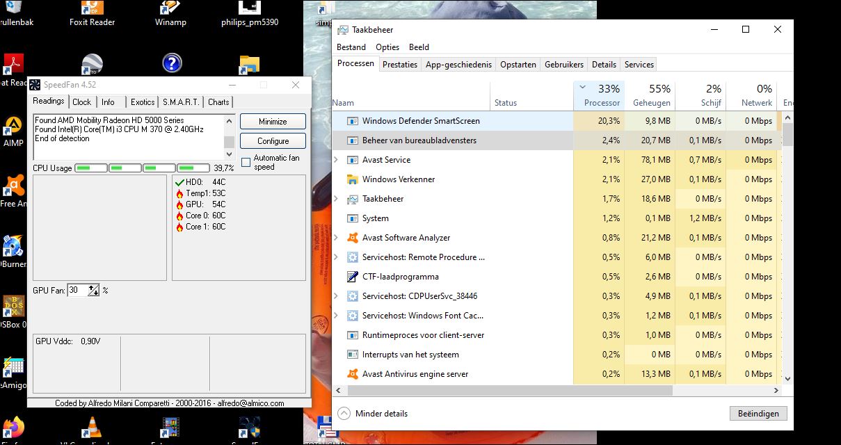Click the Servicehost Windows Font Cac gear icon
The image size is (841, 445).
352,316
